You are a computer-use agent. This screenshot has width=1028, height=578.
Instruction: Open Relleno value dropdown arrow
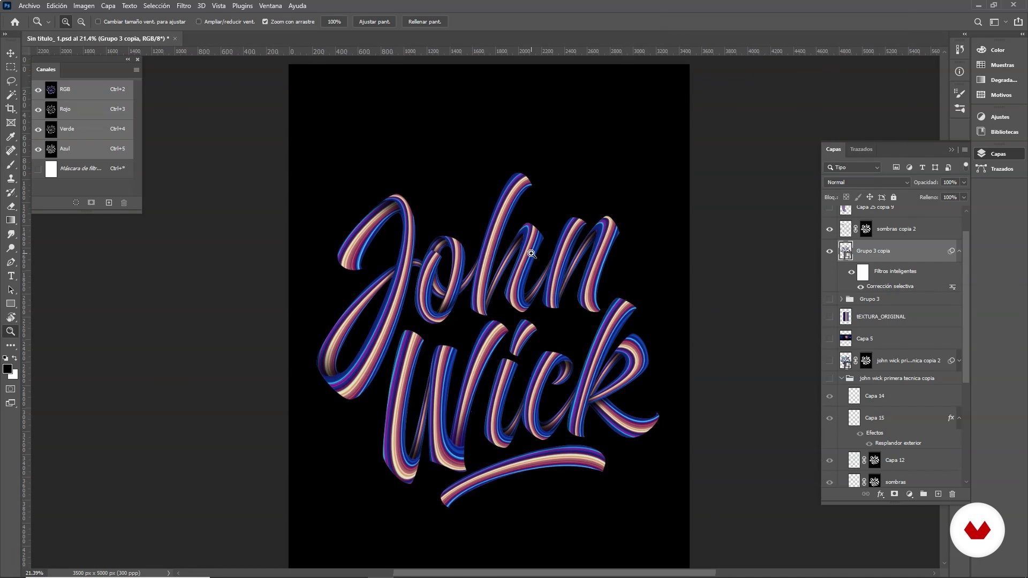964,197
